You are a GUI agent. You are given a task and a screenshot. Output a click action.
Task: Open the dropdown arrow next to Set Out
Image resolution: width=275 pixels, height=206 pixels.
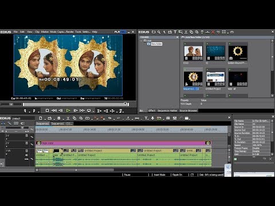38,112
